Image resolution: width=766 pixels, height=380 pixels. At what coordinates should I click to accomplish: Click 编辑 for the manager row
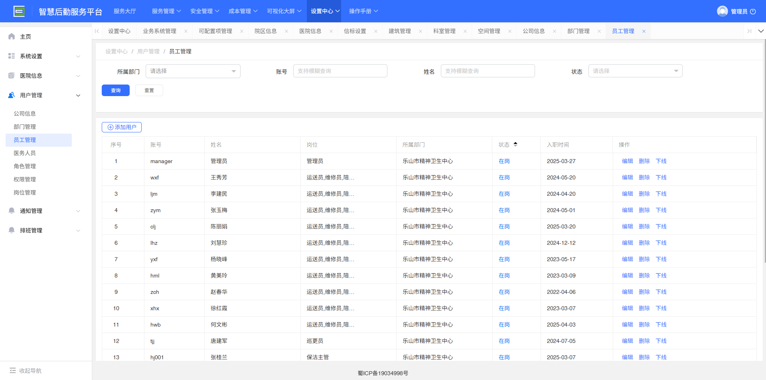click(628, 161)
